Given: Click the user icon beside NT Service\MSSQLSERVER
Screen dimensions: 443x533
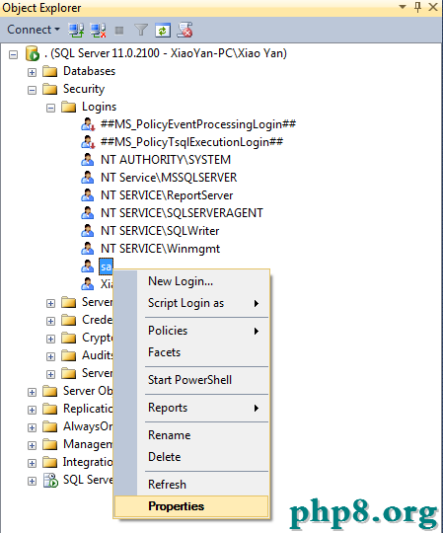Looking at the screenshot, I should pos(88,178).
